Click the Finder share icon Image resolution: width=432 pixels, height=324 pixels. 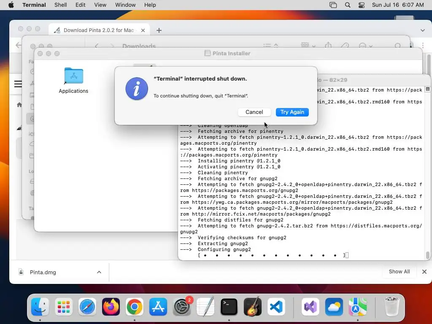point(328,46)
